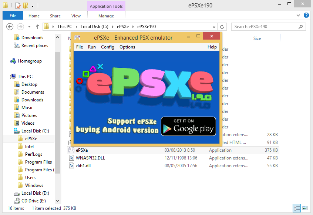
Task: Click the ePSXe application file icon
Action: click(71, 150)
